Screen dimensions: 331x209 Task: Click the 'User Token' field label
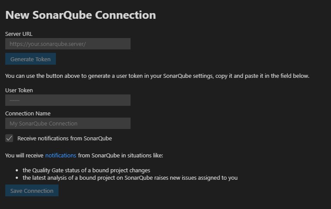tap(19, 90)
